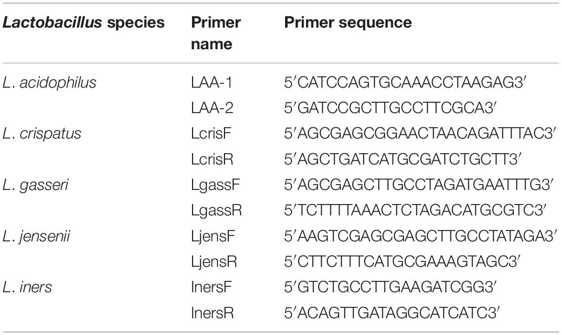The width and height of the screenshot is (562, 335).
Task: Click the Lactobacillus species column header
Action: (x=83, y=23)
